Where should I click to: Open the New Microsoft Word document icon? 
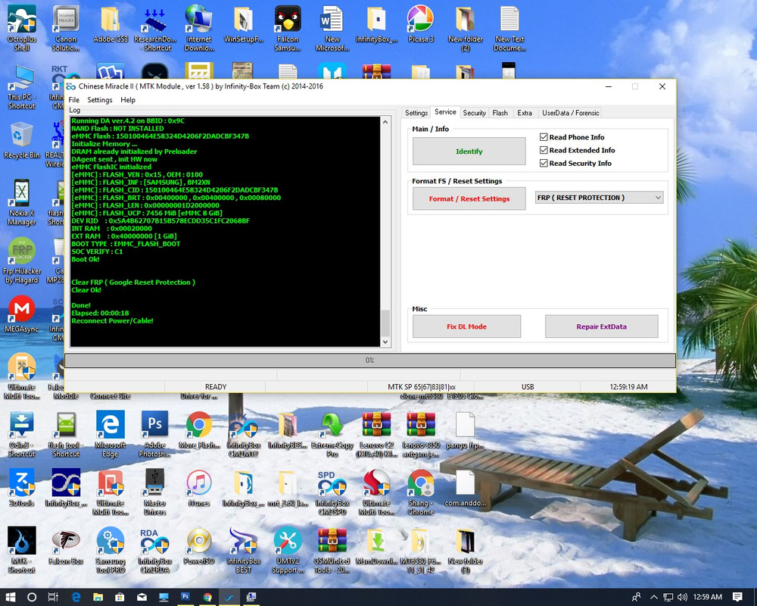click(332, 28)
